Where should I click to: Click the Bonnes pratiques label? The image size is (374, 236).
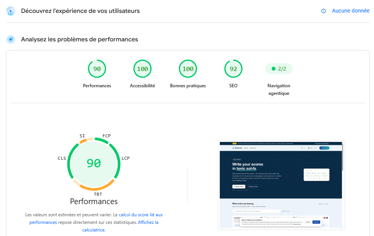[188, 86]
